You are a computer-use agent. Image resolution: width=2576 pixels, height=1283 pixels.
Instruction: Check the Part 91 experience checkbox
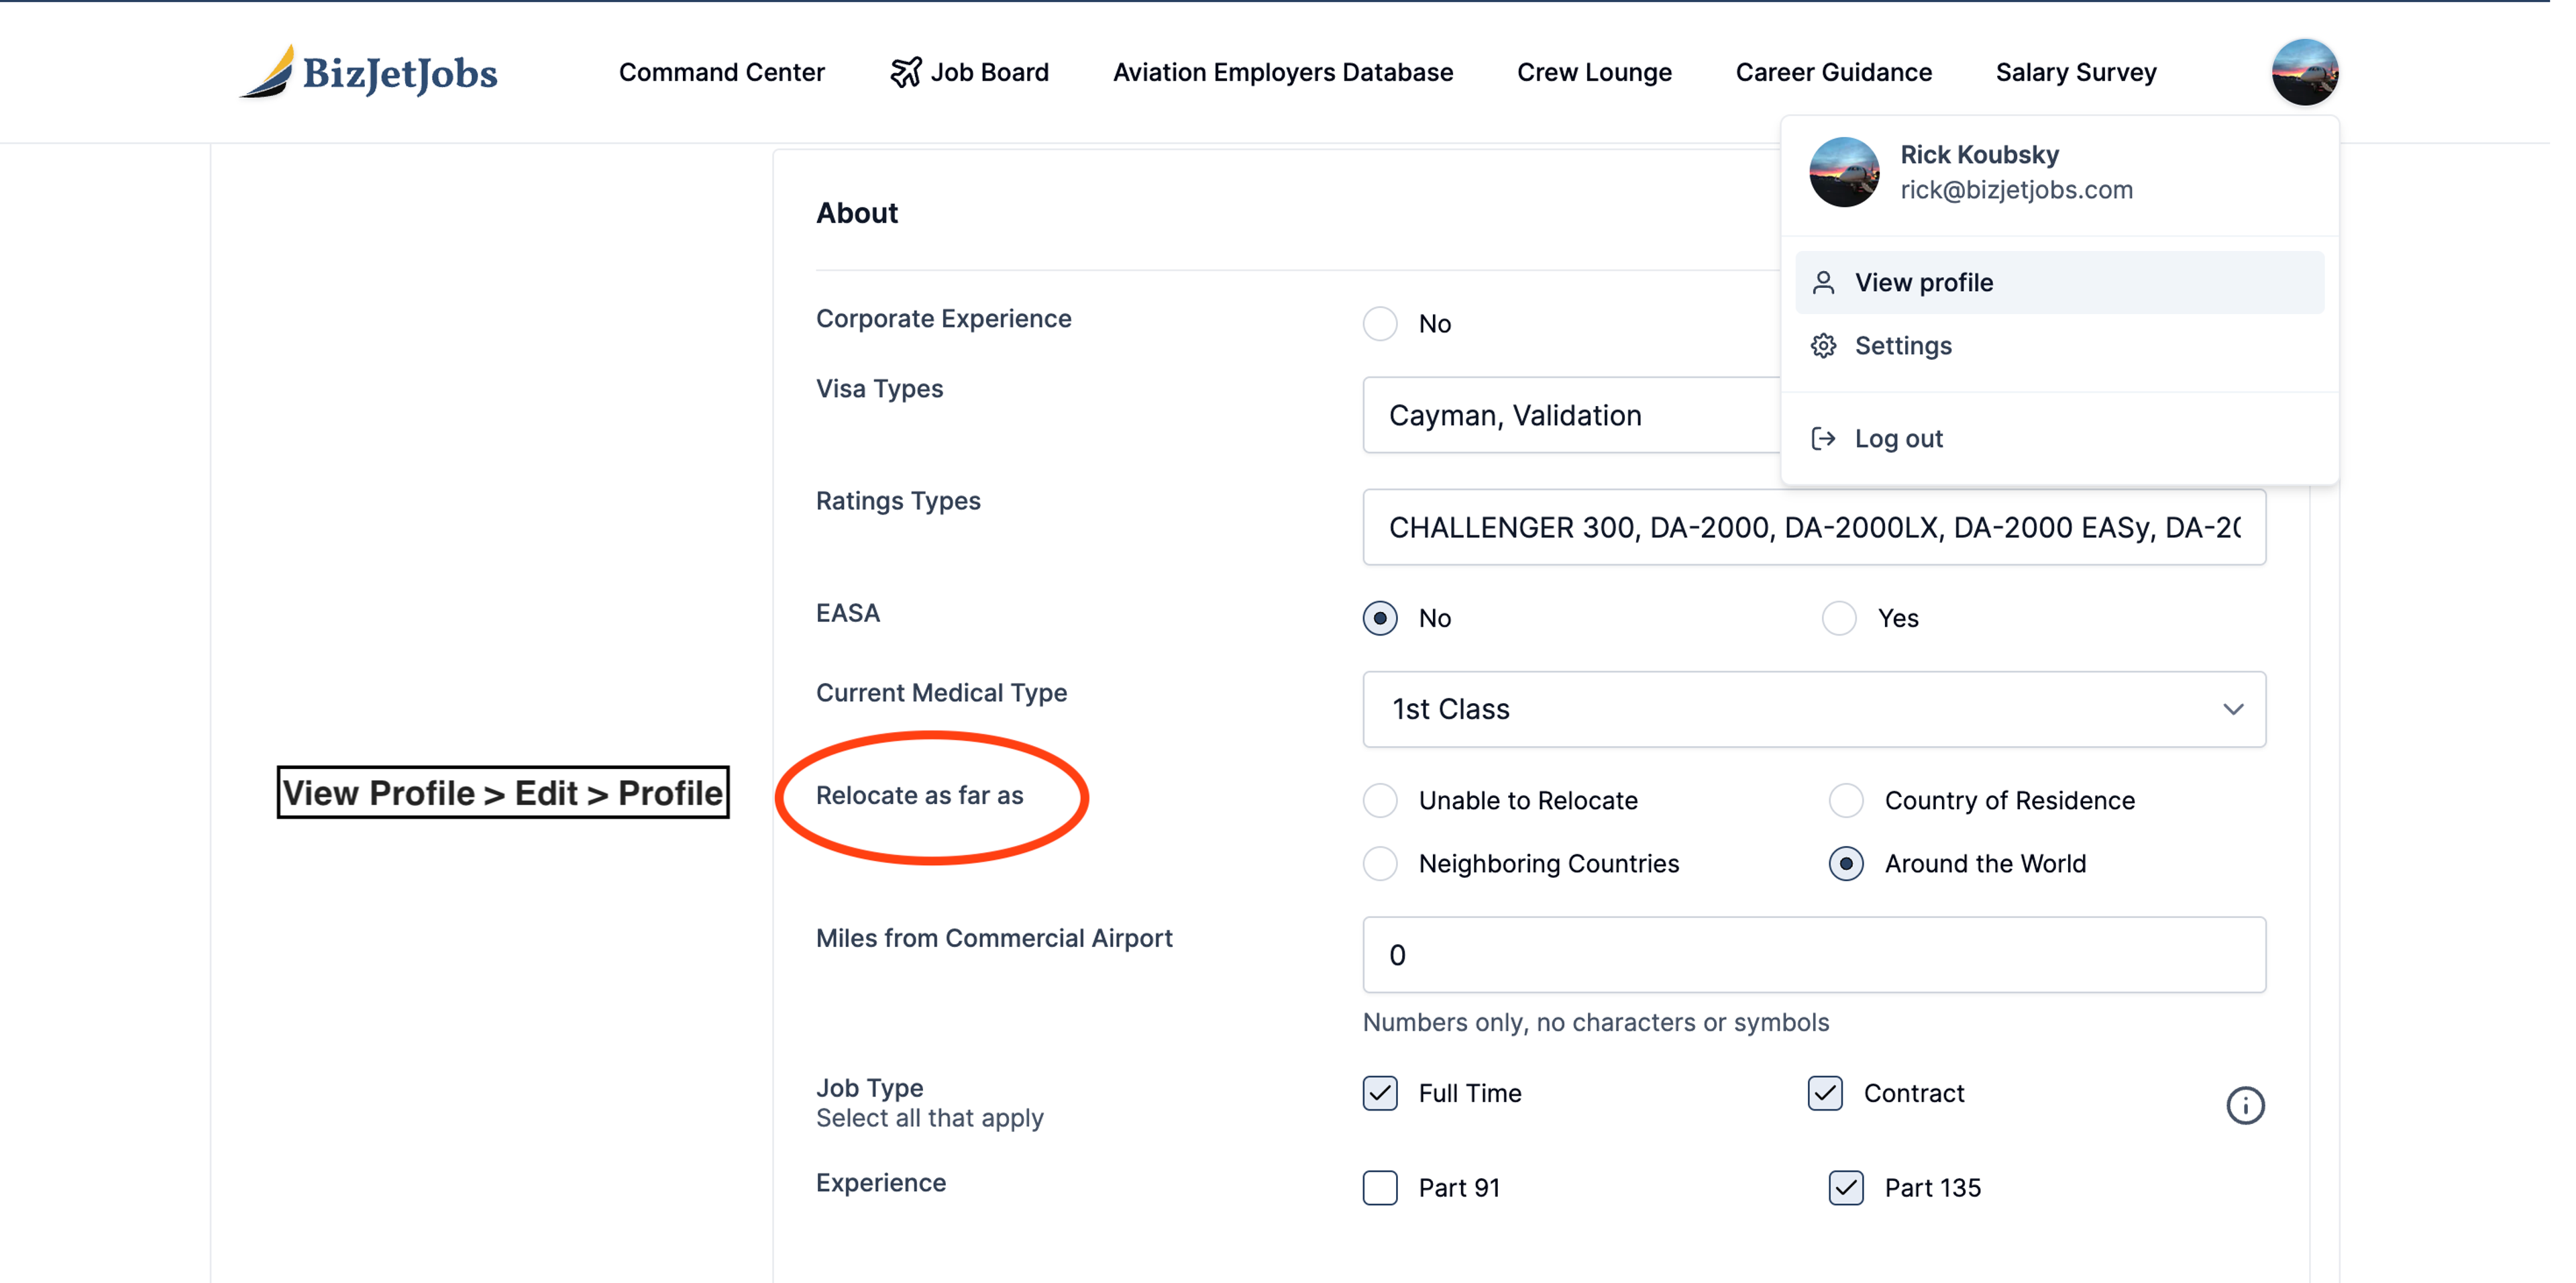1380,1187
